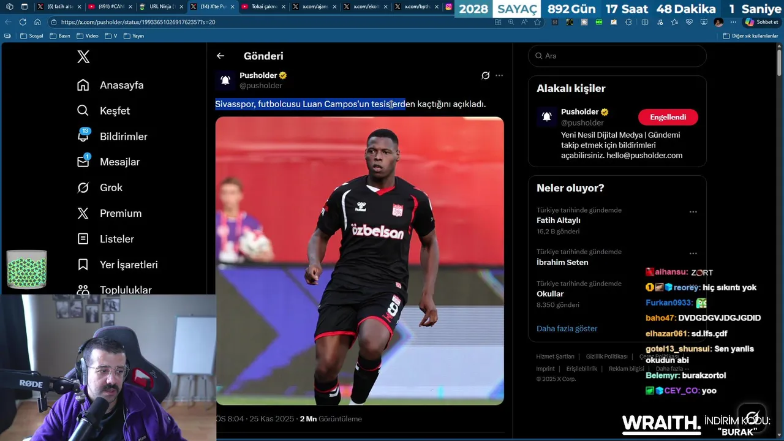Open Keşfet search icon in sidebar
Screen dimensions: 784x441
point(83,111)
